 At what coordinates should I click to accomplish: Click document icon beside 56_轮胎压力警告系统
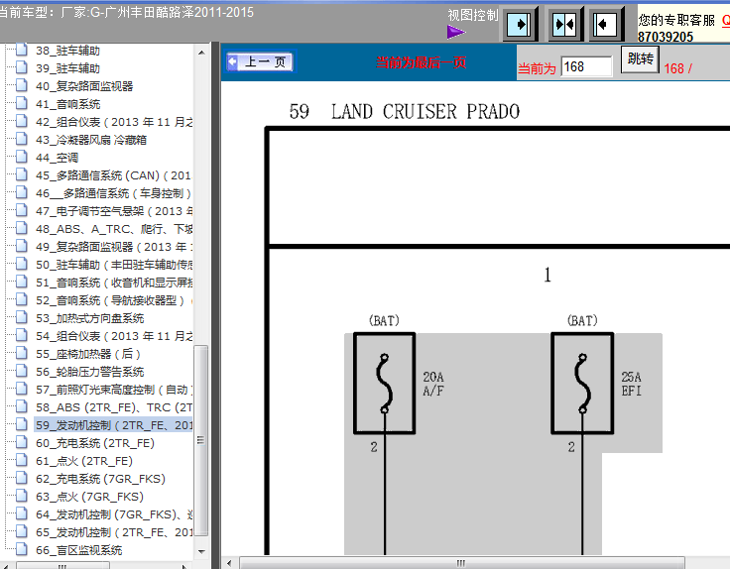point(22,371)
